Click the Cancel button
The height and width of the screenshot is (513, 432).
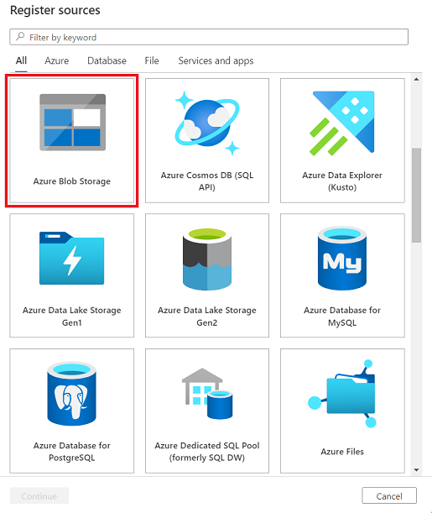point(389,495)
